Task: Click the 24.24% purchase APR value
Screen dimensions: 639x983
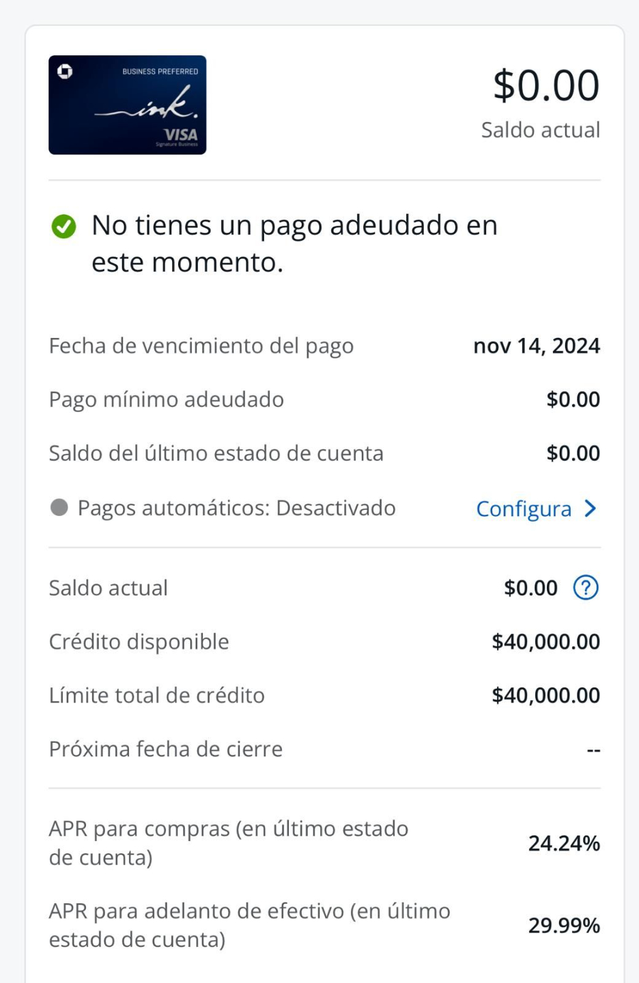Action: 564,844
